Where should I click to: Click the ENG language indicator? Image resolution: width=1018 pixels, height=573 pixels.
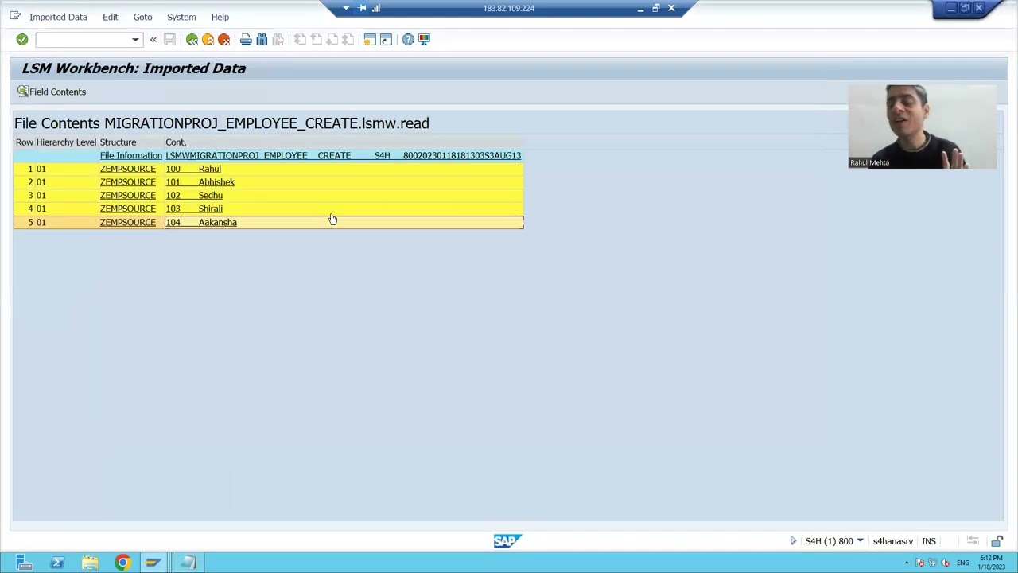[x=962, y=563]
